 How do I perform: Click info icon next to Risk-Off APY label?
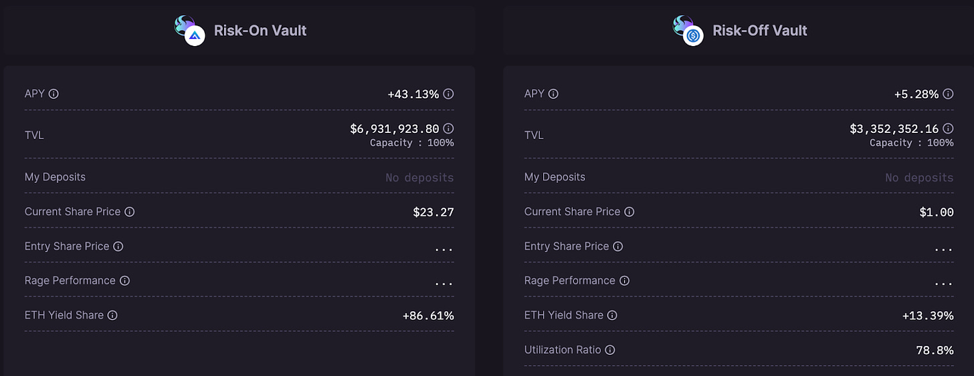pyautogui.click(x=554, y=94)
